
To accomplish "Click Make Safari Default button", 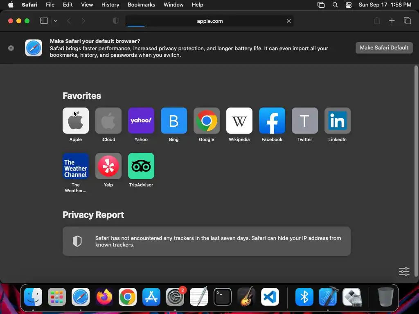I will coord(384,48).
